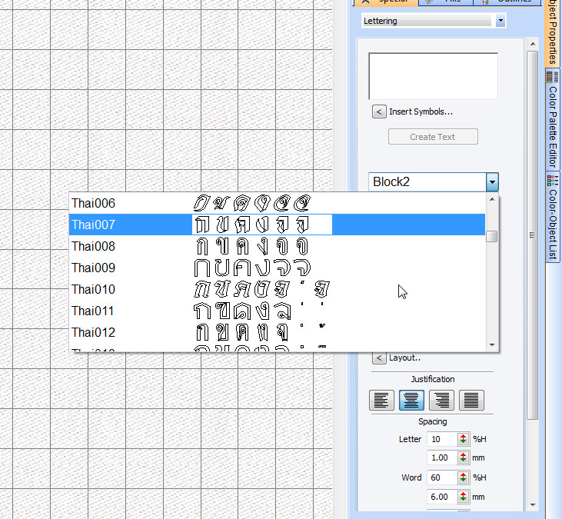Click properties panel scroll up arrow
The height and width of the screenshot is (519, 562).
point(533,44)
